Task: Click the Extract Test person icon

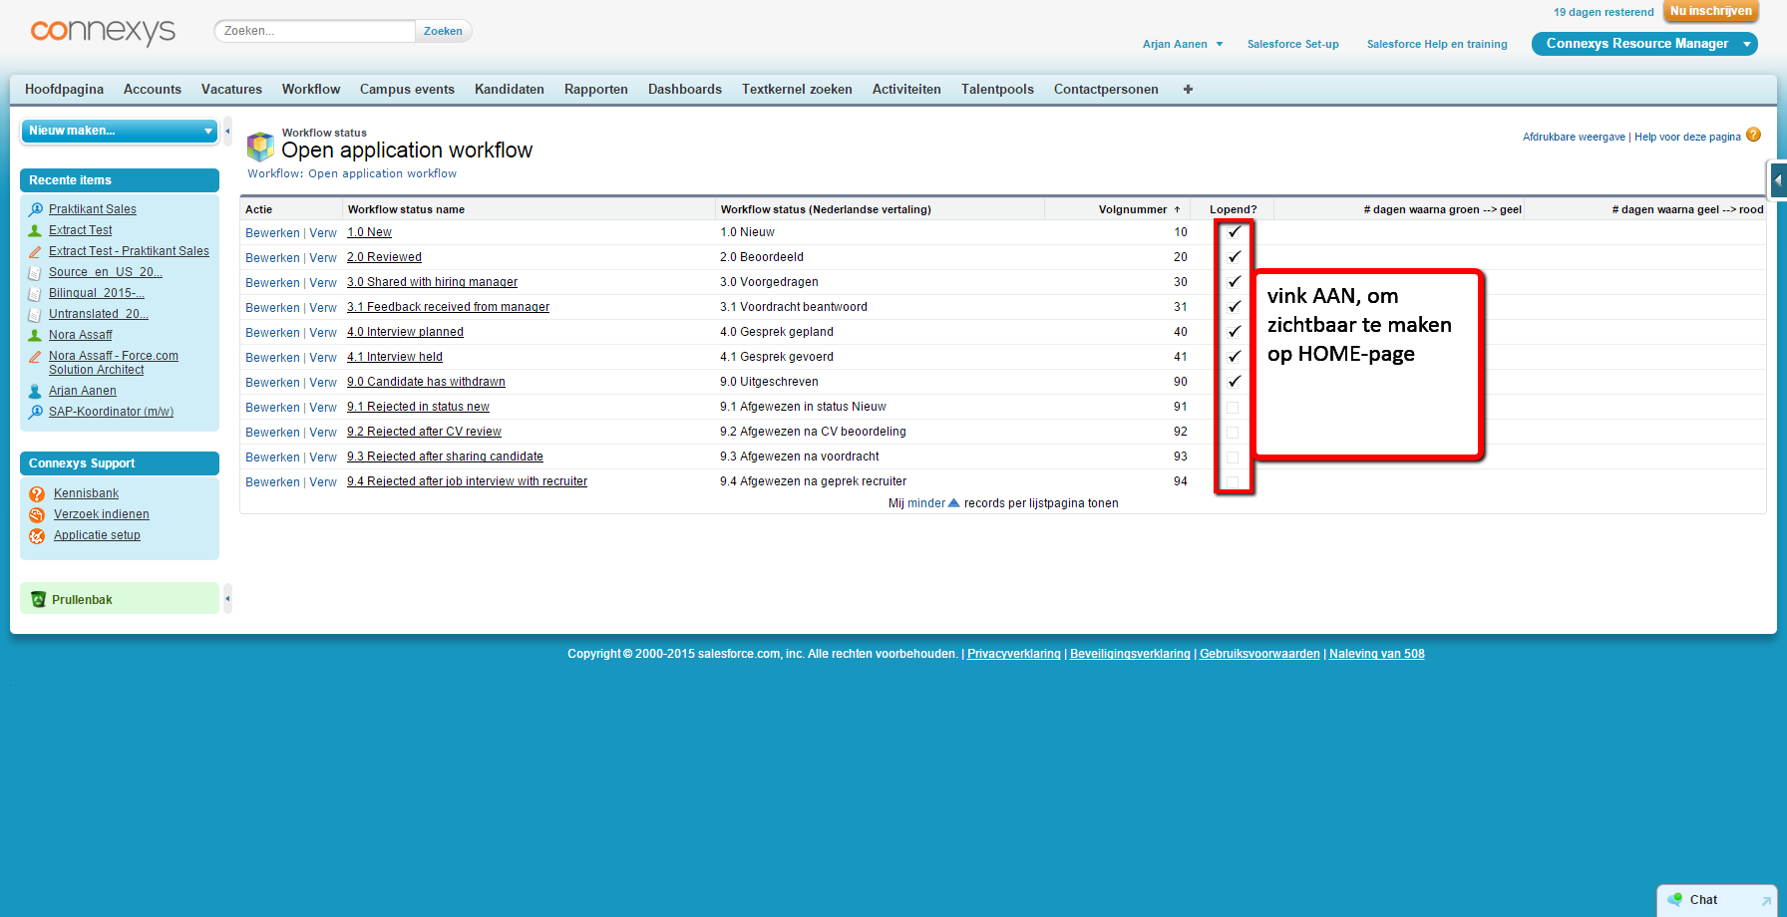Action: click(x=36, y=230)
